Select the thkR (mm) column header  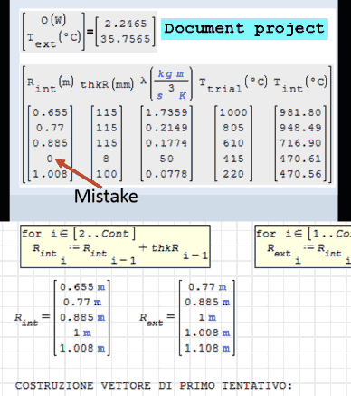(107, 84)
